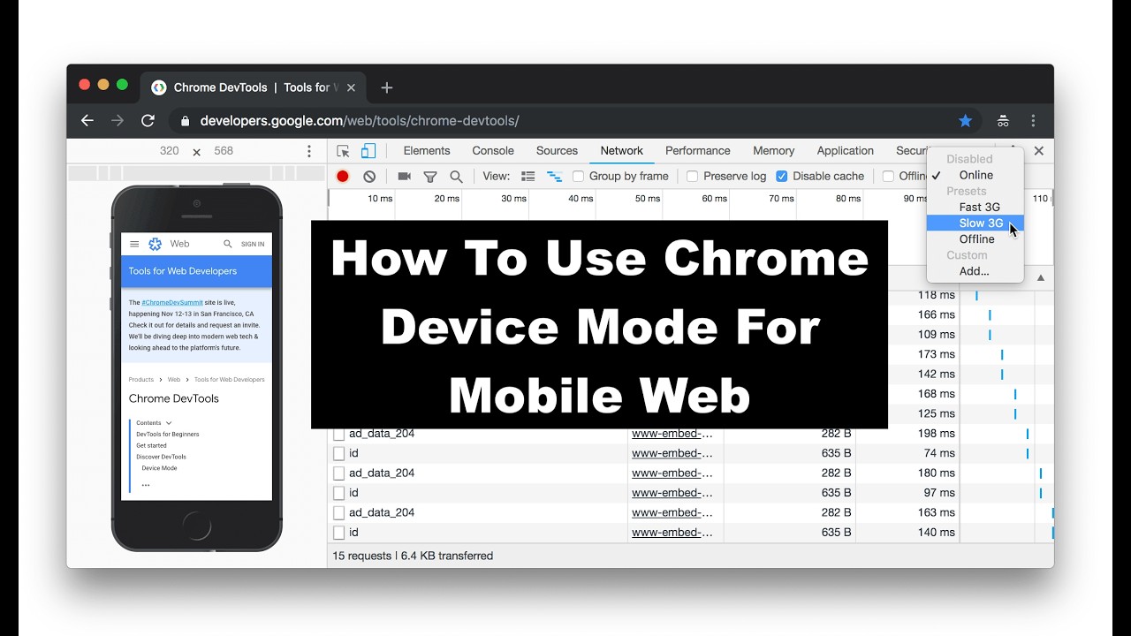Switch to the Performance tab

(698, 151)
